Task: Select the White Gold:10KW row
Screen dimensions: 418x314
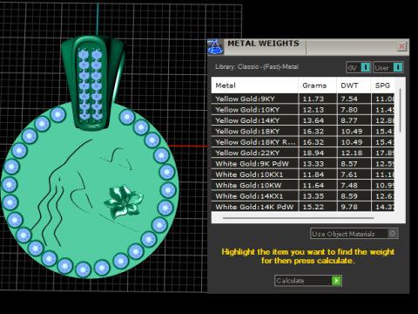Action: [x=303, y=185]
